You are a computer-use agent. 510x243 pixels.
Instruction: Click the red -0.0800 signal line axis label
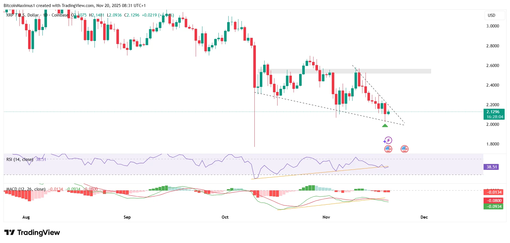pyautogui.click(x=493, y=201)
